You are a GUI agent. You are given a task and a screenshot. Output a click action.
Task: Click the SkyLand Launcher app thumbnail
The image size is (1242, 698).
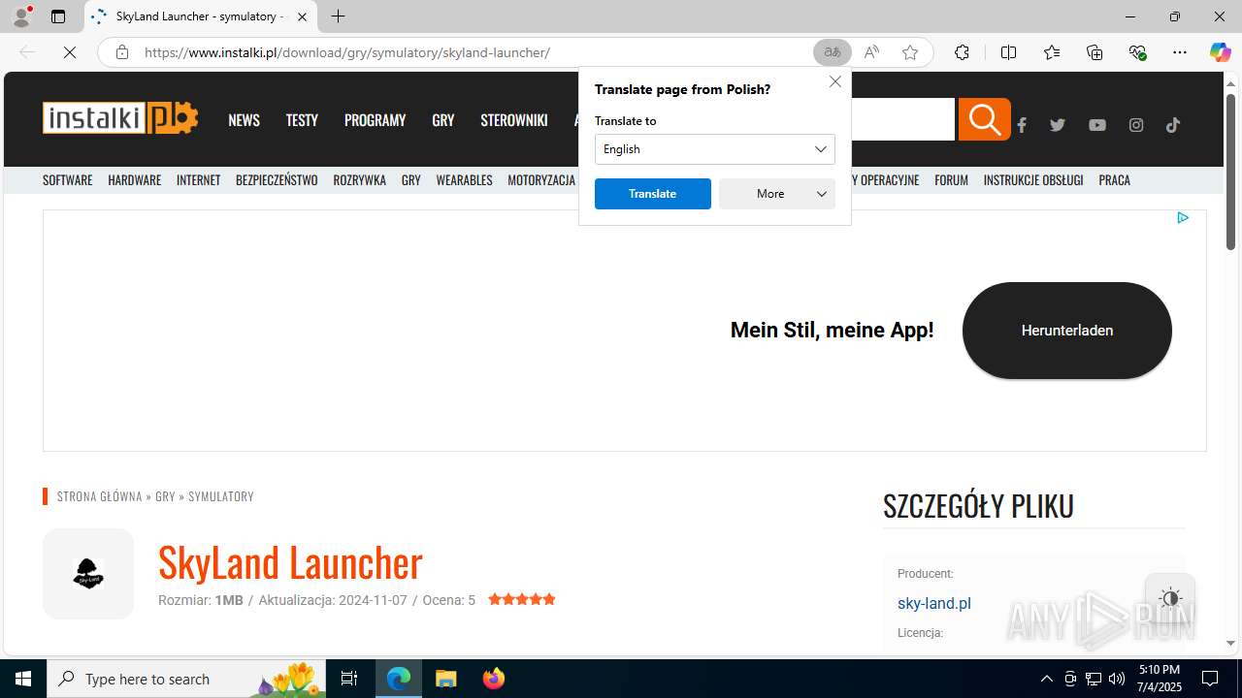pos(88,574)
